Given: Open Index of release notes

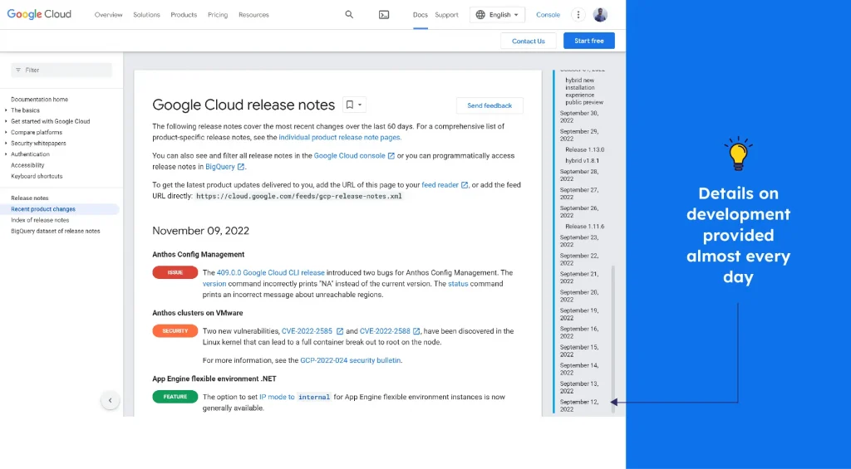Looking at the screenshot, I should (x=40, y=220).
